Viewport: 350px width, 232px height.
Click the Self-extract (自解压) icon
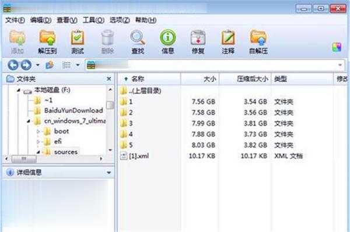click(258, 38)
